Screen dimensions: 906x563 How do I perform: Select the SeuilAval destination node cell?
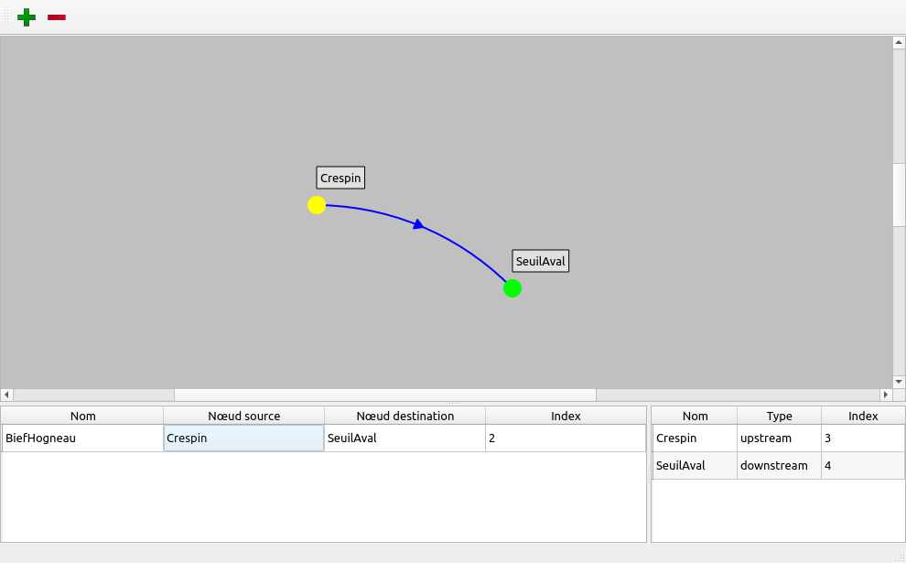pyautogui.click(x=404, y=438)
